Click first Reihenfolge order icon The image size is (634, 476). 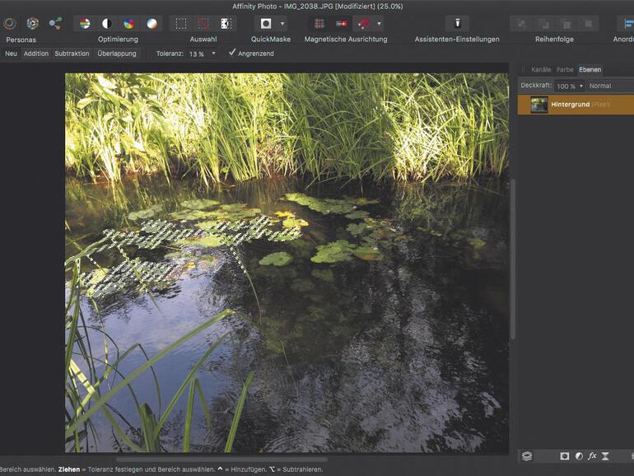pyautogui.click(x=521, y=23)
